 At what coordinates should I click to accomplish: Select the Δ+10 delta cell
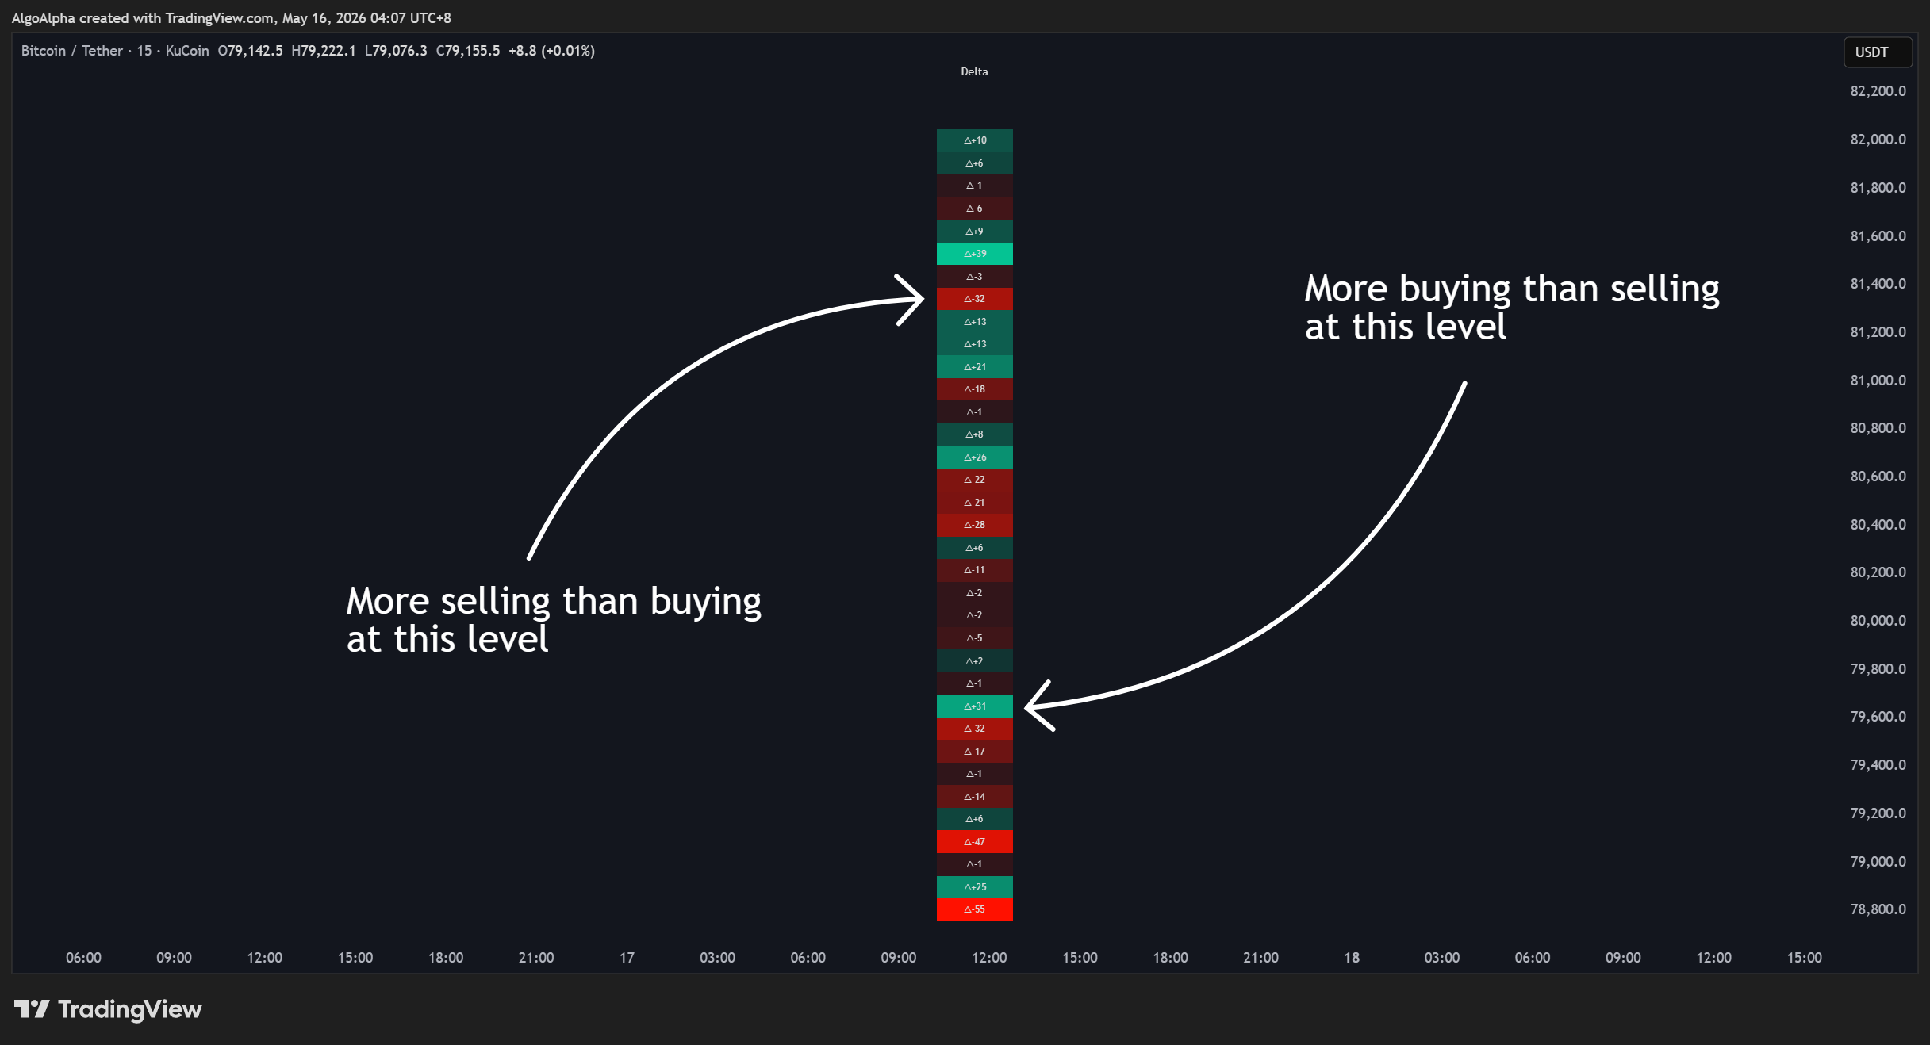974,140
